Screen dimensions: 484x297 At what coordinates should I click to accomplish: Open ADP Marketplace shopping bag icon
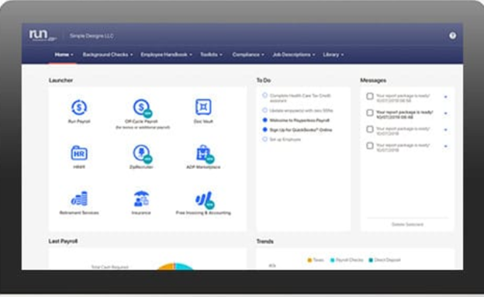[205, 154]
